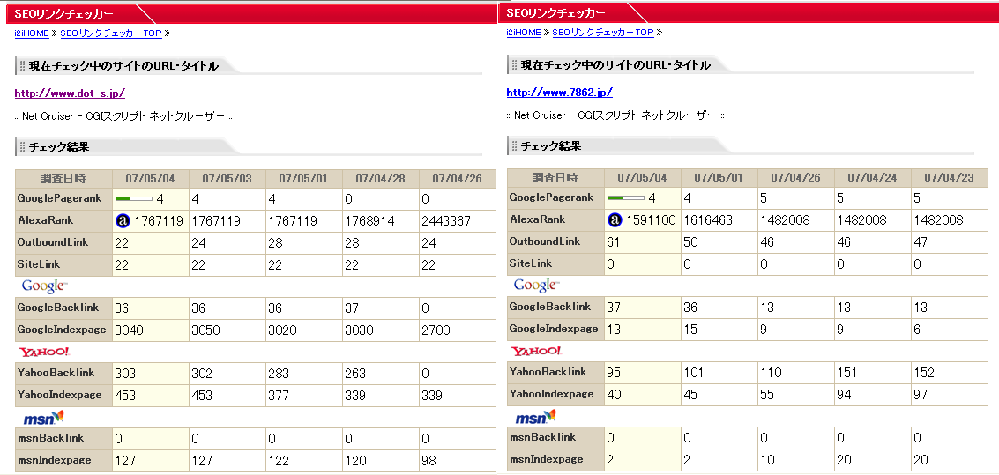Go to i2iHOME above the 7862.jp report
Screen dimensions: 999x475
524,33
